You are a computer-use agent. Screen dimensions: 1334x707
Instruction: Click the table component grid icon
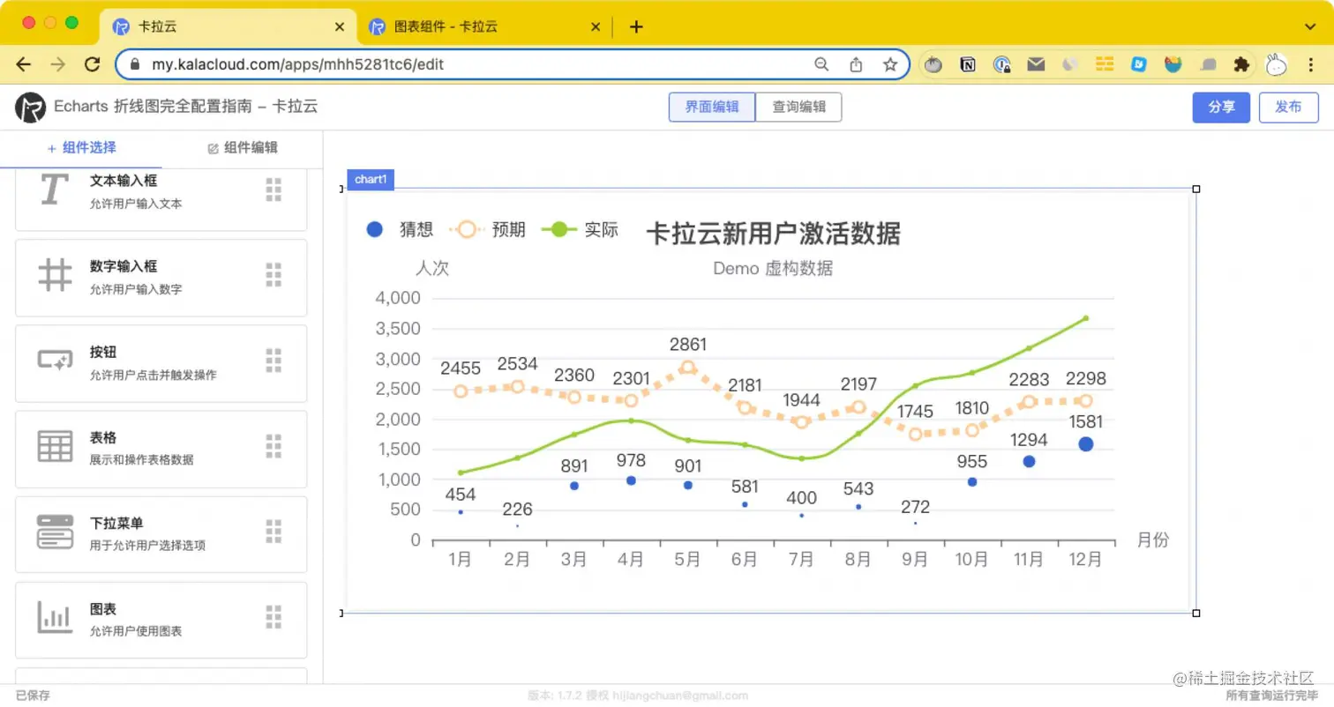(55, 446)
